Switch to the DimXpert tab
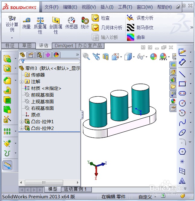Viewport: 195px width, 201px height. click(x=64, y=46)
